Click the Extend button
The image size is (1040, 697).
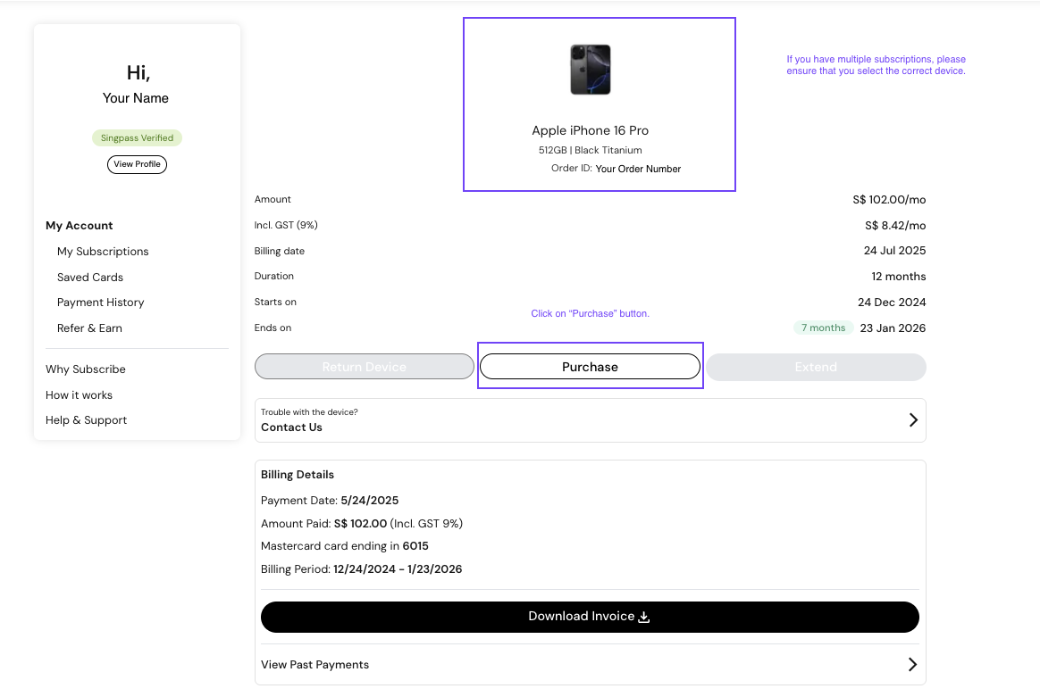[x=816, y=367]
